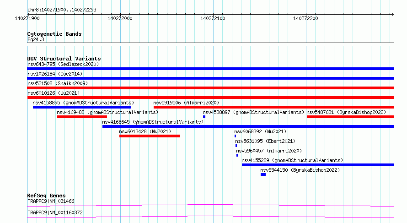Open the nsv1026184 (Coe2014) label
The width and height of the screenshot is (407, 223).
coord(55,74)
